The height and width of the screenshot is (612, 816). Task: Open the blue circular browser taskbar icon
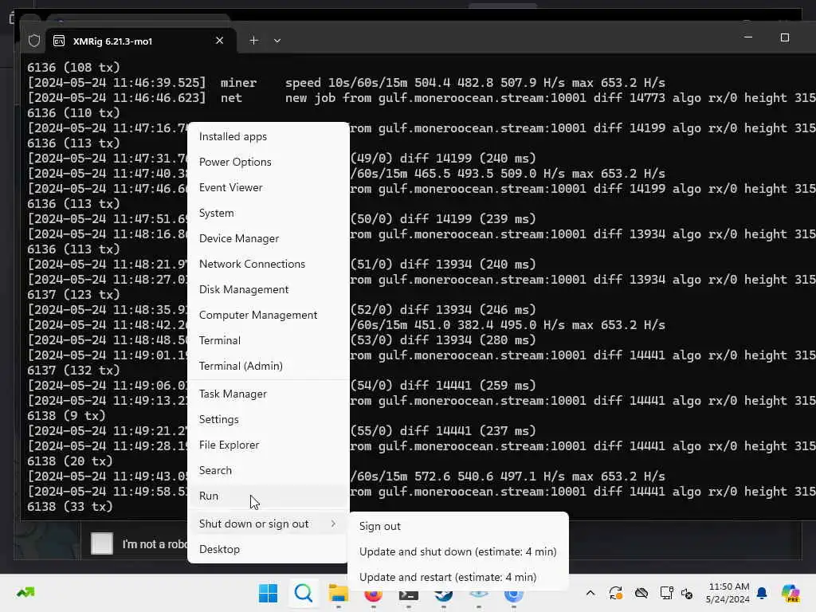pos(514,594)
